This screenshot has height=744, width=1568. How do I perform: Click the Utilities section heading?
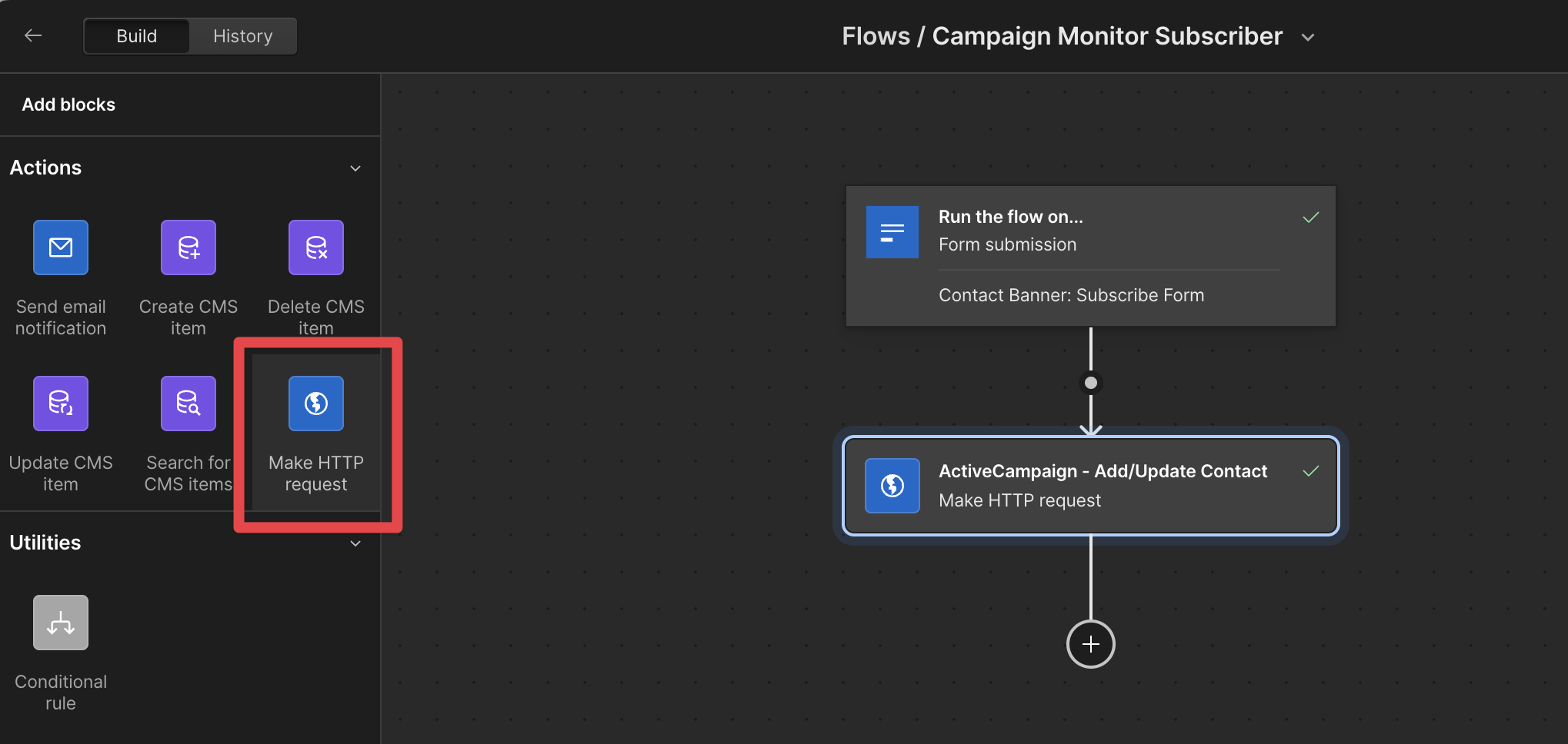click(x=45, y=543)
